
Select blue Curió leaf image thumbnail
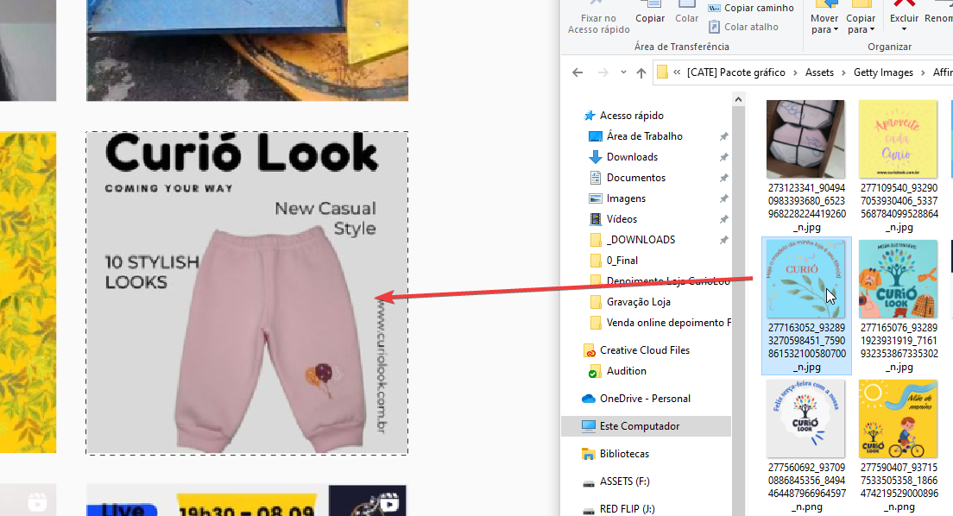point(805,279)
